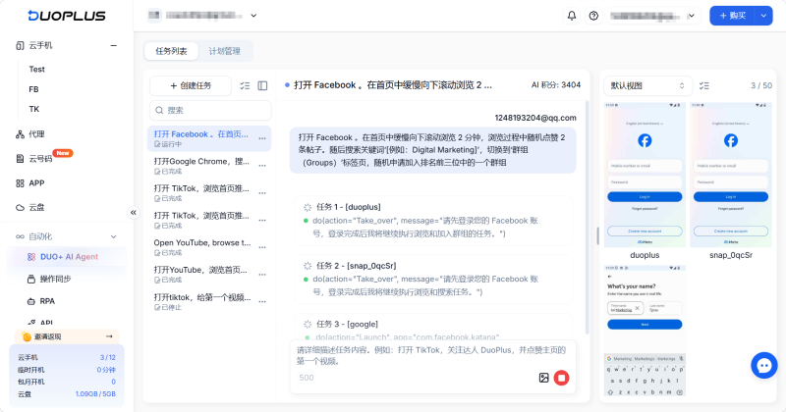Toggle the panel layout icon beside 创建任务
Viewport: 786px width, 412px height.
[x=262, y=85]
